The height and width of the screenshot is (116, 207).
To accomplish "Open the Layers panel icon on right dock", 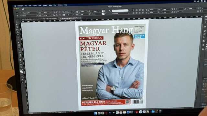I will pos(206,19).
